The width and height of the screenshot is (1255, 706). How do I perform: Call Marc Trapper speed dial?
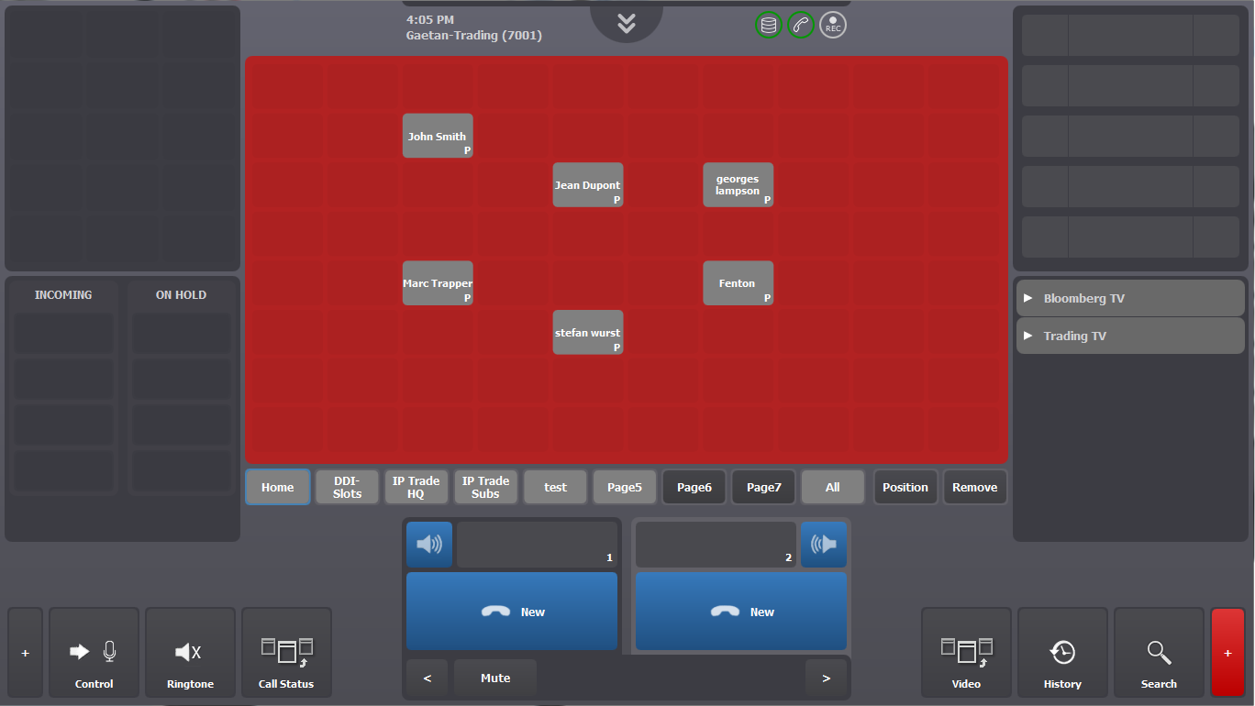(438, 283)
